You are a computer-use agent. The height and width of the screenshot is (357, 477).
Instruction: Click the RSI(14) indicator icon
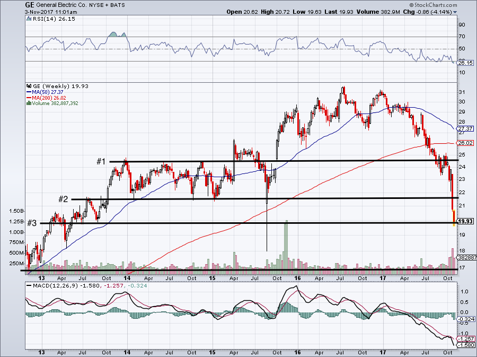point(29,19)
